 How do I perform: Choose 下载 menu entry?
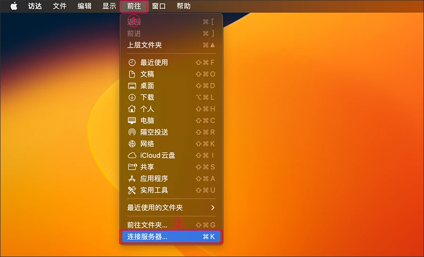point(171,98)
